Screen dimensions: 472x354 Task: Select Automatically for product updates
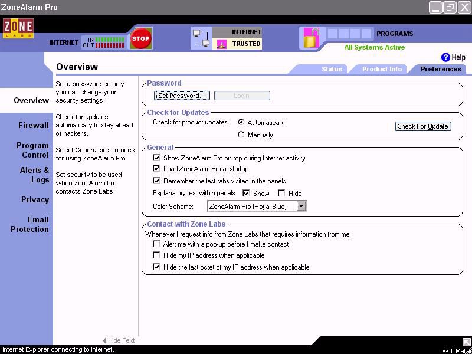[x=241, y=122]
